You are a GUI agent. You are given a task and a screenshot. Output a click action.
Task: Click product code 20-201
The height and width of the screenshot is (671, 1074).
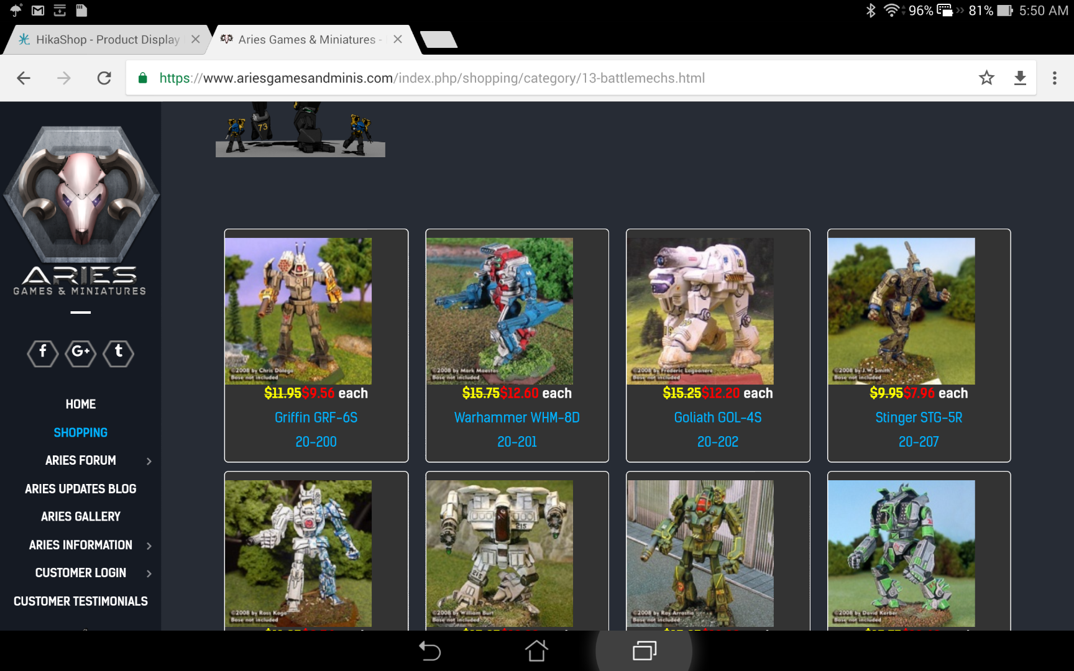[517, 442]
